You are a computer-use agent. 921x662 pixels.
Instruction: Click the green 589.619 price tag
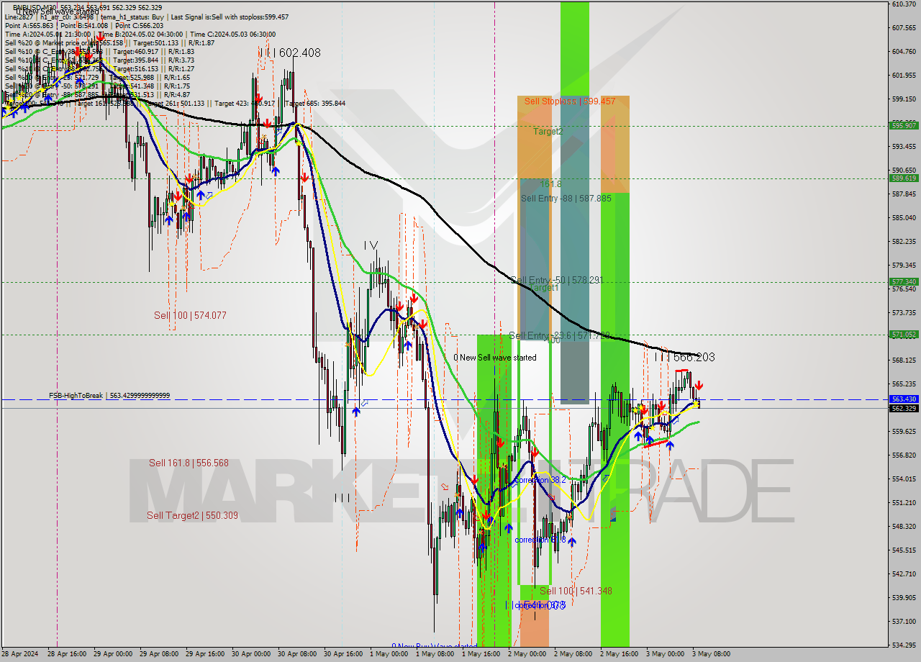[x=904, y=178]
